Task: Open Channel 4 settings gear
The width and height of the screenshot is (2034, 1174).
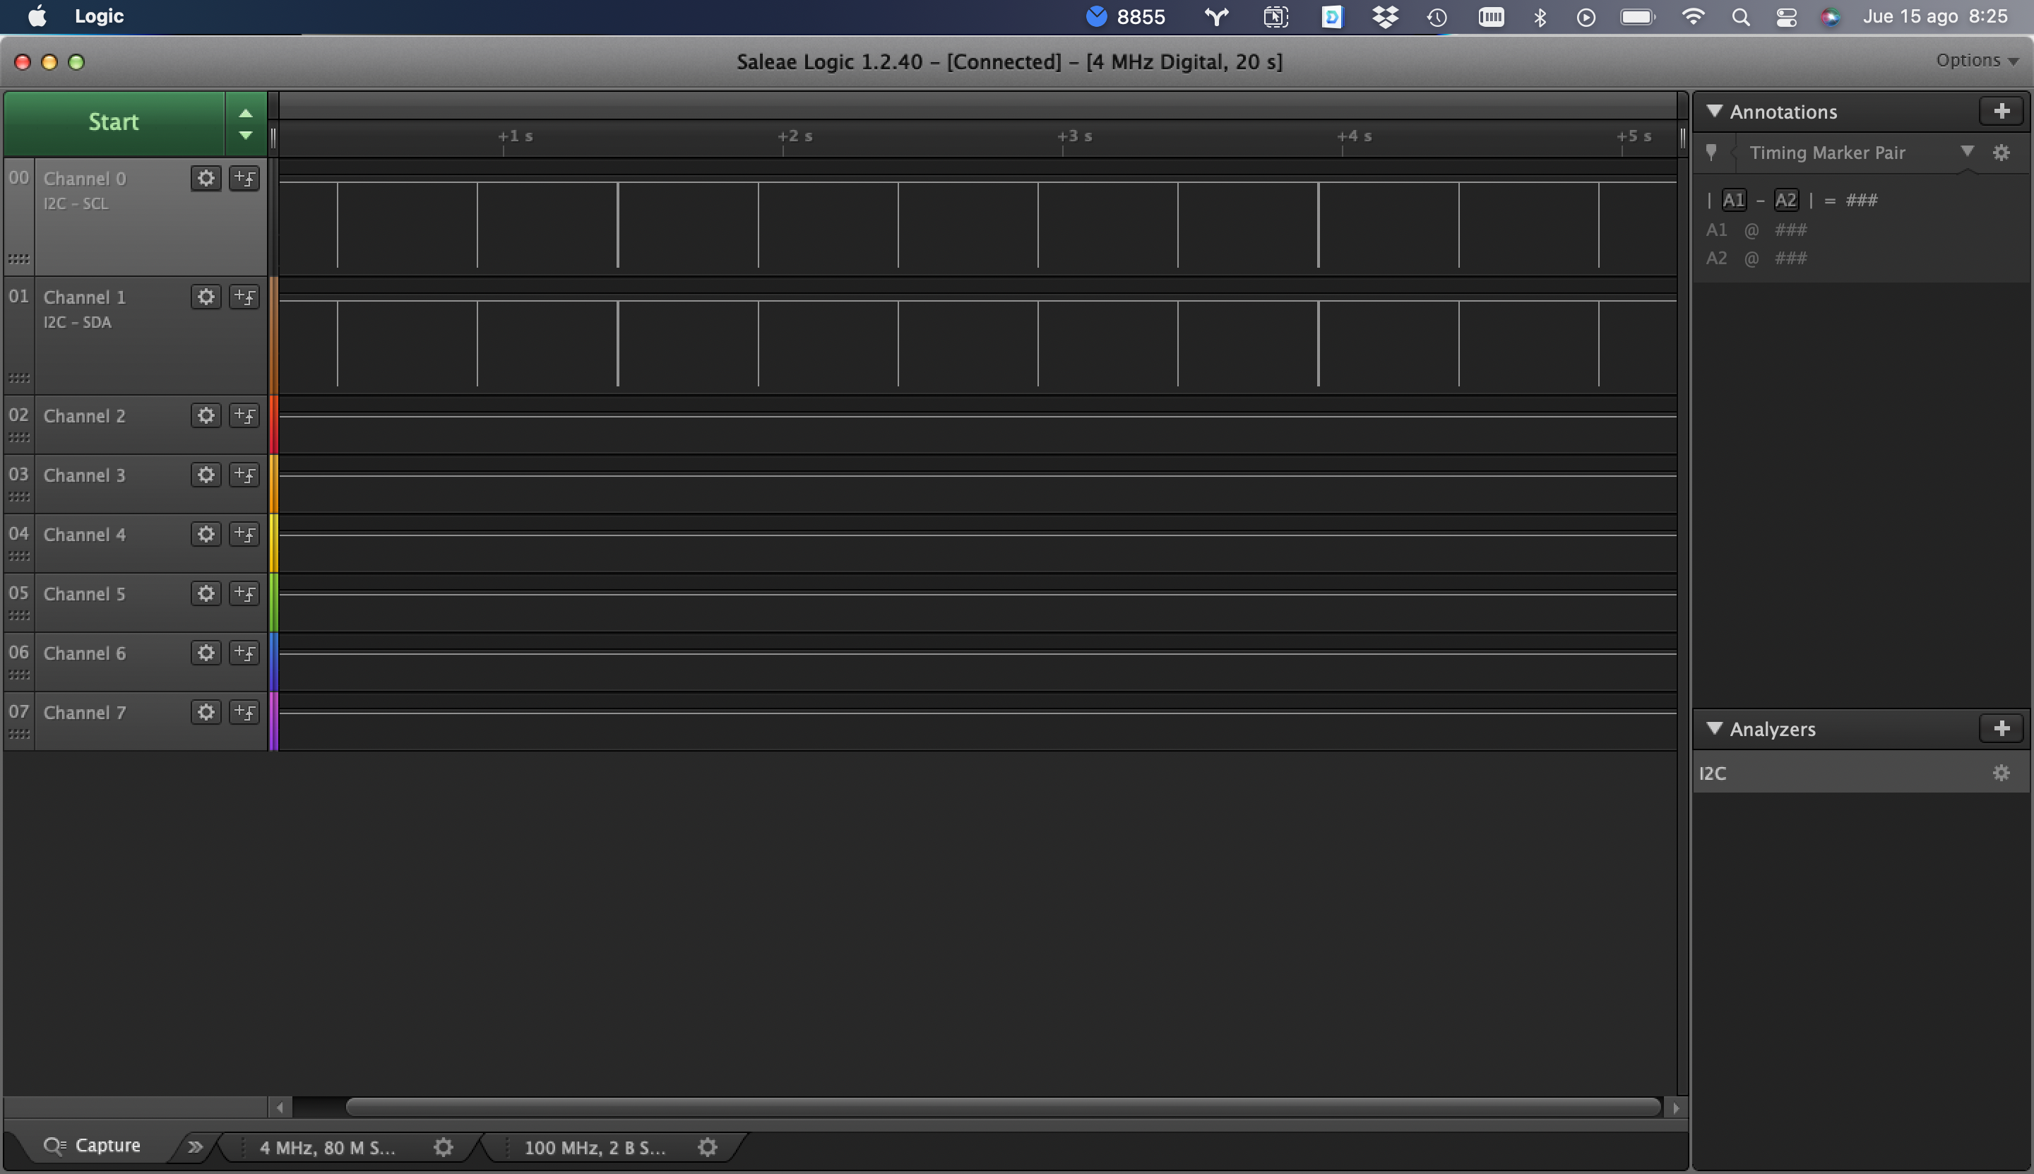Action: tap(206, 534)
